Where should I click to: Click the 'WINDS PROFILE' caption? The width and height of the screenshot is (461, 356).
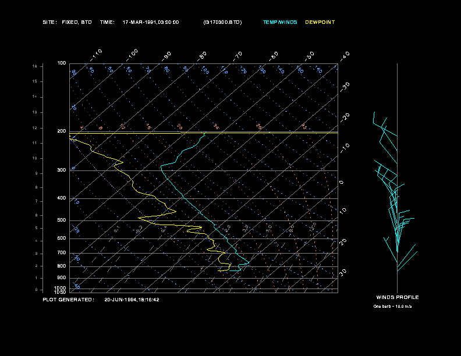pyautogui.click(x=398, y=297)
